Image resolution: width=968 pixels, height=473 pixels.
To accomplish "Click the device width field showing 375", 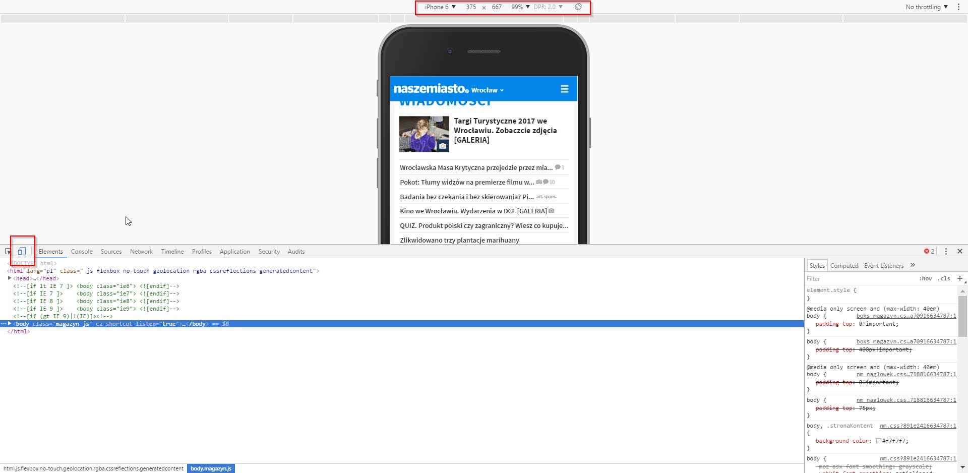I will (x=471, y=7).
